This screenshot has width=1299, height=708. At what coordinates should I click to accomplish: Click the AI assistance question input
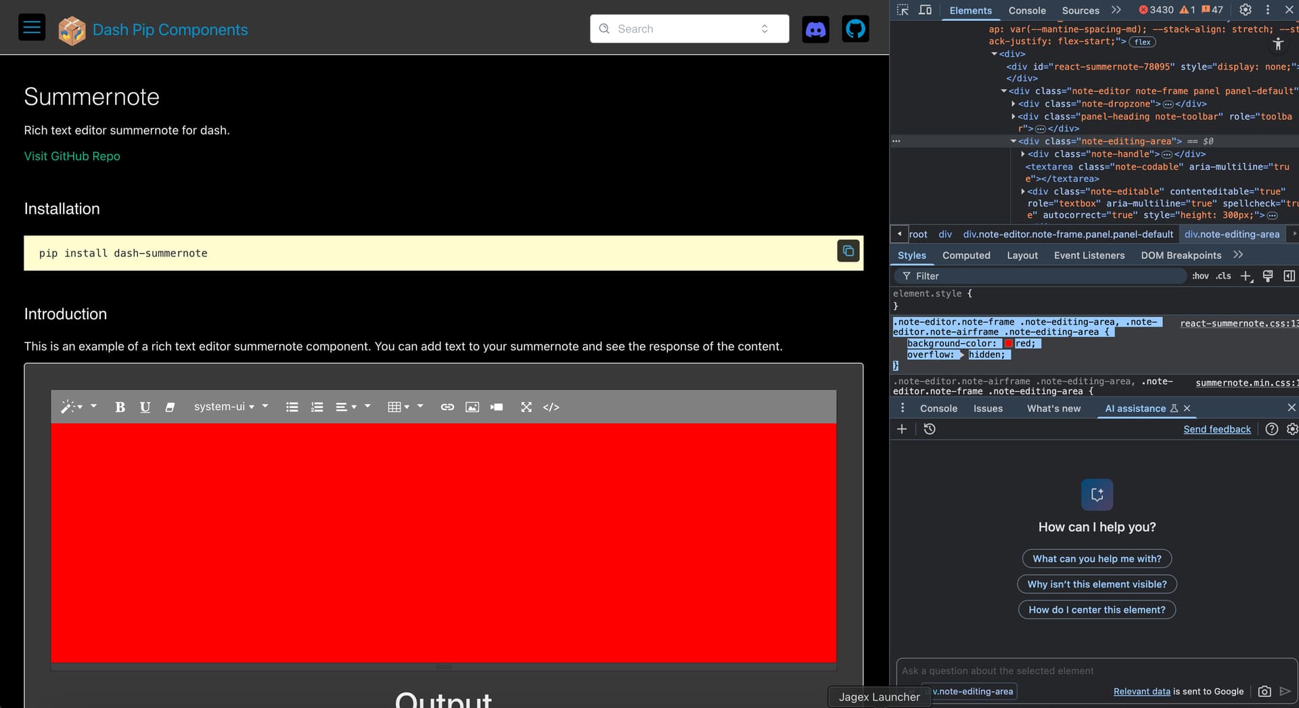(1096, 671)
